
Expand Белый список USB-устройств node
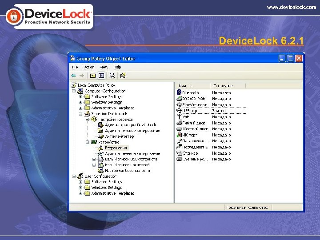(94, 159)
